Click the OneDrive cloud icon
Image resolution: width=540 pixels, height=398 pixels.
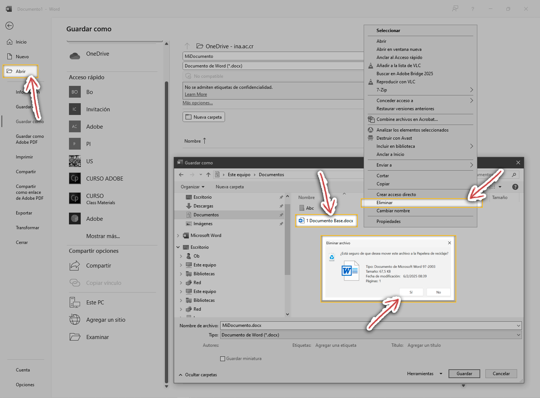click(x=75, y=56)
